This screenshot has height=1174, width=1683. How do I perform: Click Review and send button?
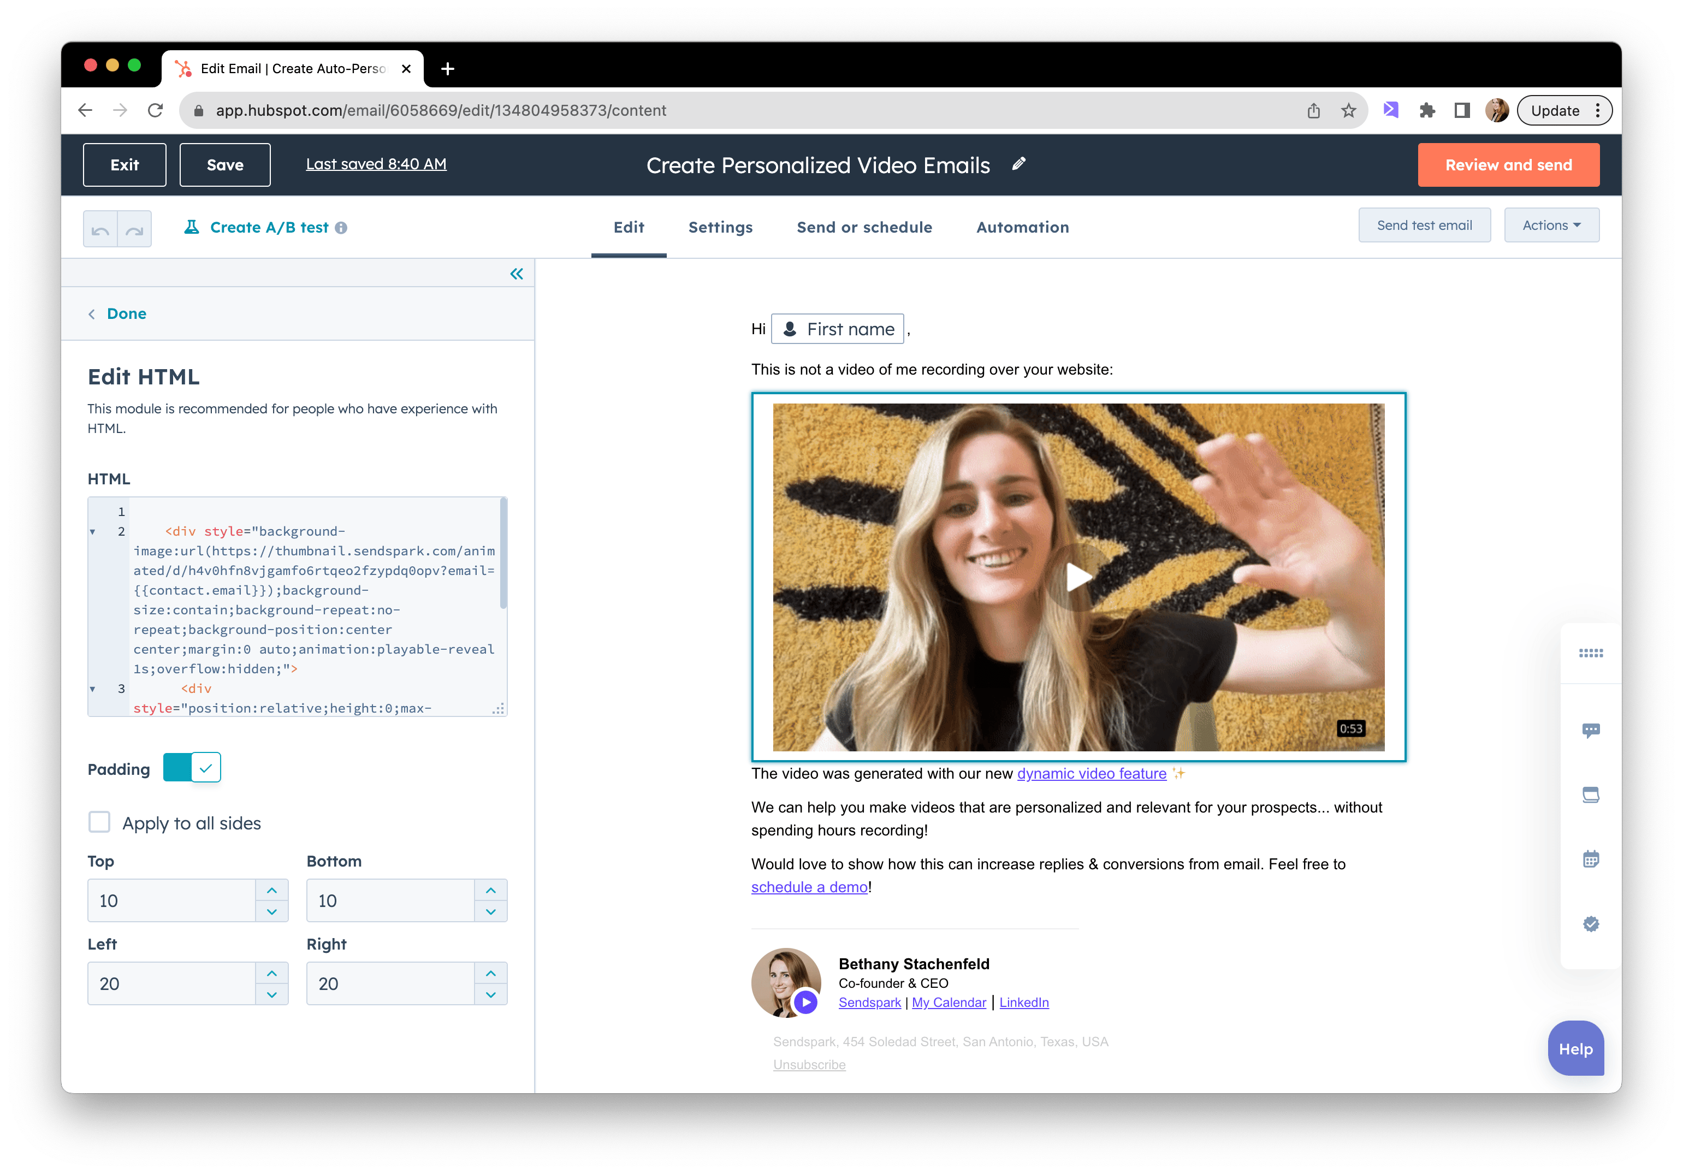[1509, 165]
